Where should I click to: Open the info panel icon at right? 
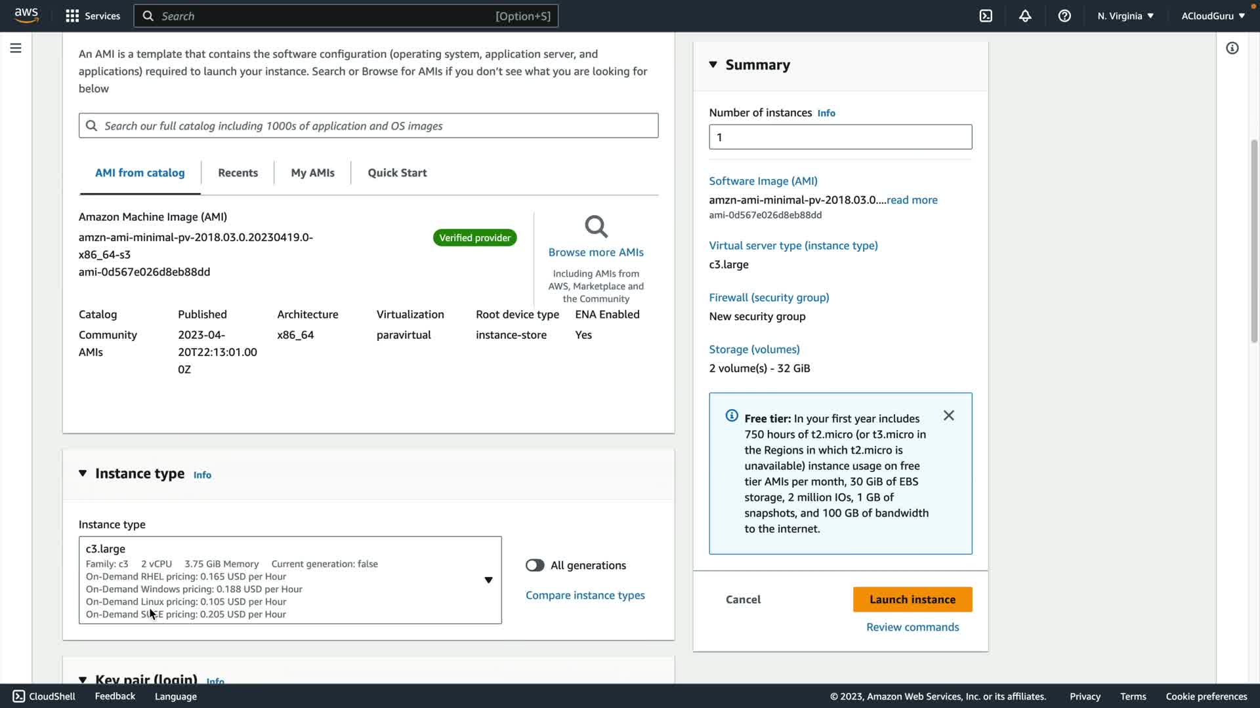click(x=1232, y=48)
